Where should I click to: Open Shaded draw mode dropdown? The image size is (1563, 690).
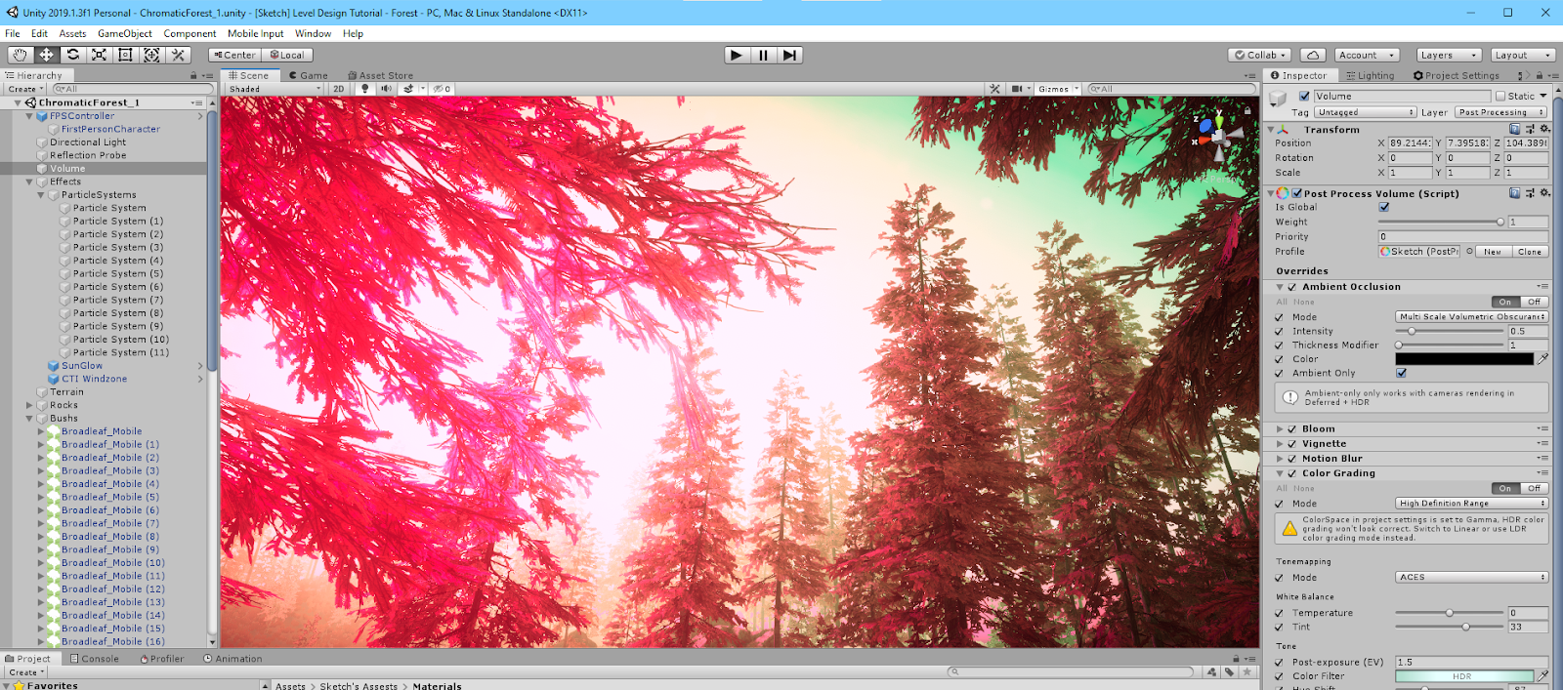pos(275,89)
